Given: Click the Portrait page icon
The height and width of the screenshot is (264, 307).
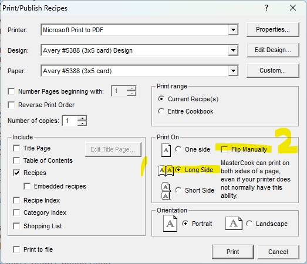Looking at the screenshot, I should tap(170, 224).
